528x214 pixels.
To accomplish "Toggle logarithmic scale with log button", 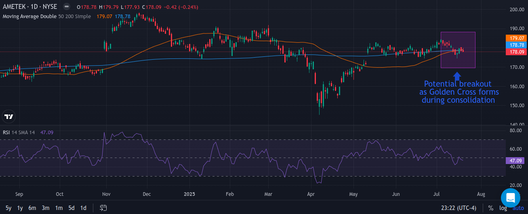I will pos(503,208).
